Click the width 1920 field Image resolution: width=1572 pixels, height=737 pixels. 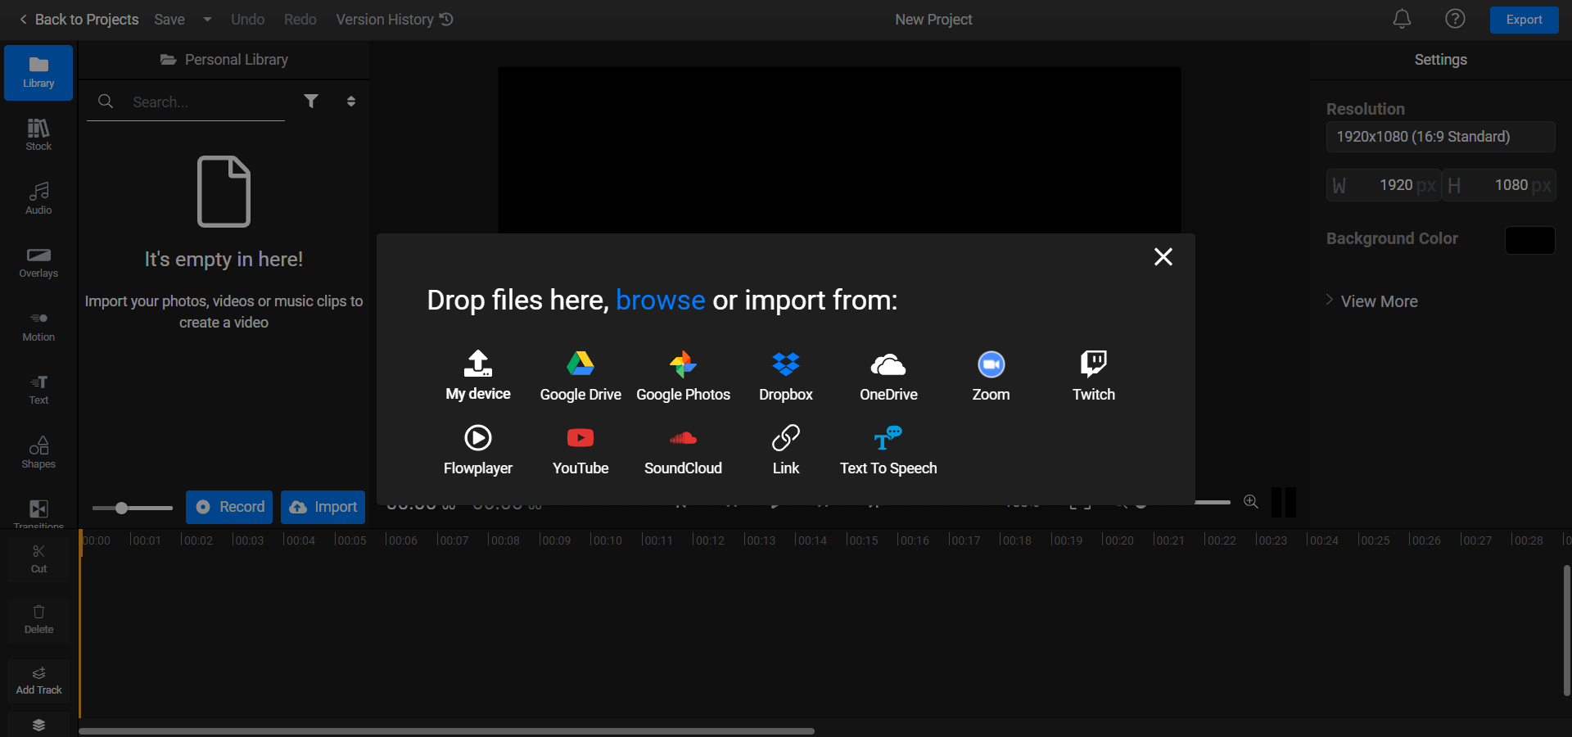coord(1384,185)
